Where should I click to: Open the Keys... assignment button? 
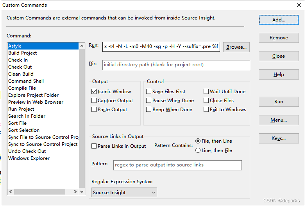tap(278, 138)
